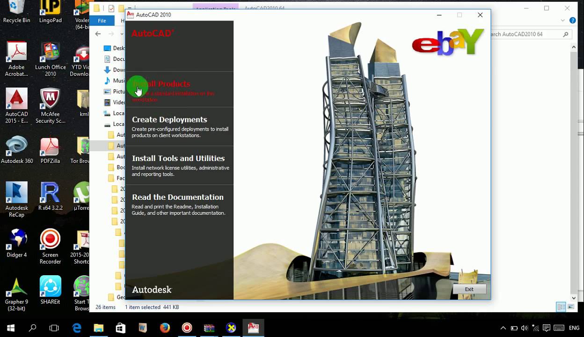Select the Autodesk 360 desktop icon

16,150
